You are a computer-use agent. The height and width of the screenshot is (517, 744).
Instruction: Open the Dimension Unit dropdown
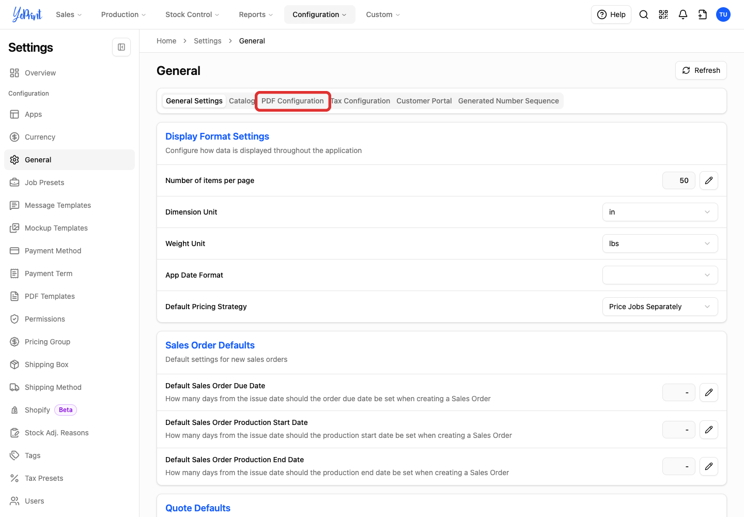coord(660,212)
